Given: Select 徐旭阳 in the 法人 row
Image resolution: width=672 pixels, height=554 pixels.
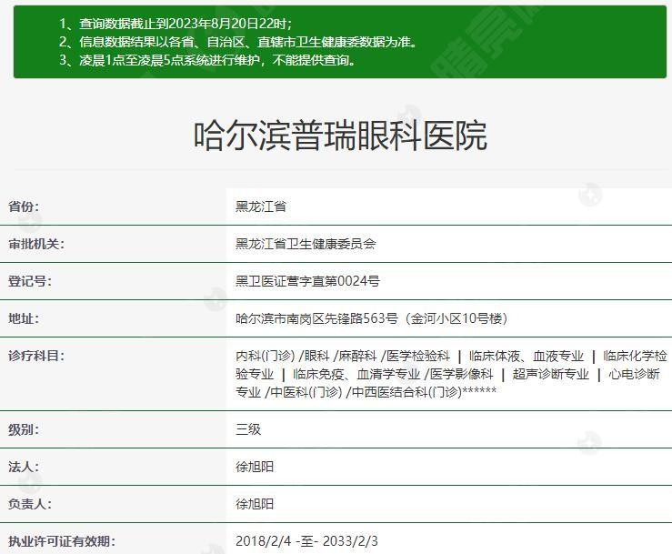Looking at the screenshot, I should tap(255, 467).
